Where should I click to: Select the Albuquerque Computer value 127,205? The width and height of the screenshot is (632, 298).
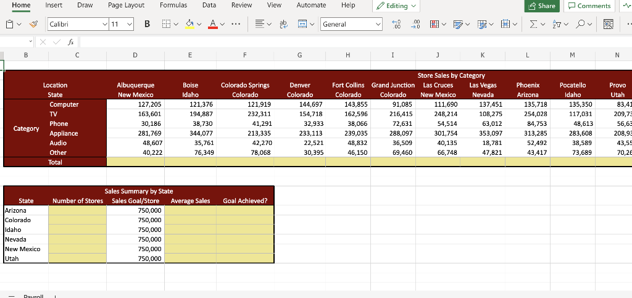pos(135,104)
